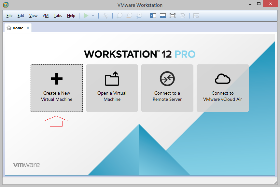The width and height of the screenshot is (280, 187).
Task: Click the Enter Full Screen icon
Action: point(173,16)
